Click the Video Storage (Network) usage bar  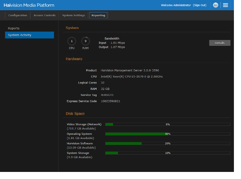click(168, 125)
